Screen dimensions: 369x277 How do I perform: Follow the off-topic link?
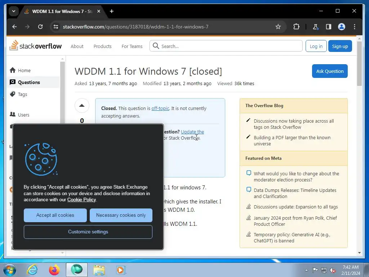pyautogui.click(x=160, y=108)
